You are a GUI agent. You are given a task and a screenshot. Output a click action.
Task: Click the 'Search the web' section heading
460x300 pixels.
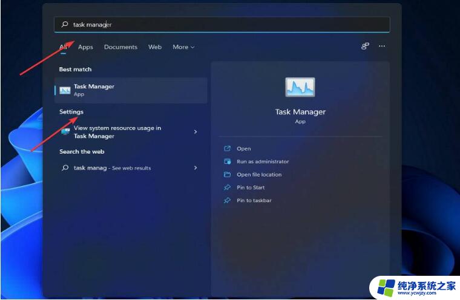point(82,152)
